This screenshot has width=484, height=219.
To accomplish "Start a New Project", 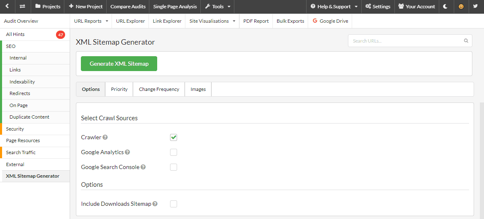I will pyautogui.click(x=85, y=7).
